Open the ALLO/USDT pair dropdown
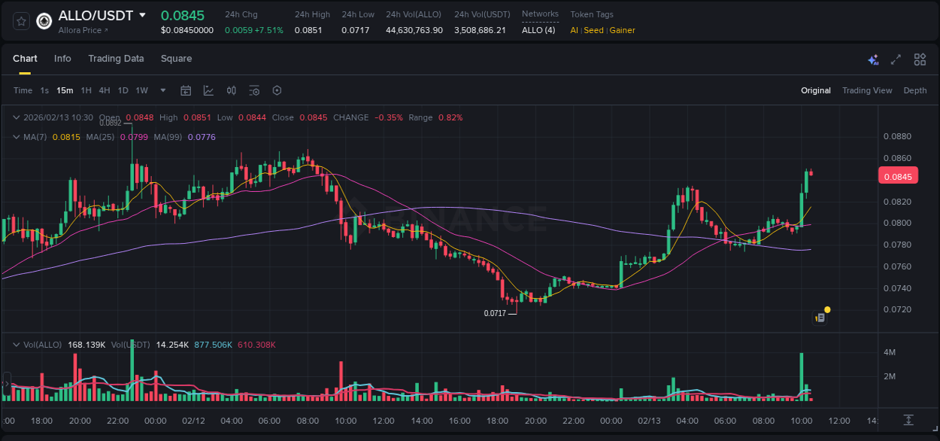Viewport: 940px width, 441px height. [142, 14]
